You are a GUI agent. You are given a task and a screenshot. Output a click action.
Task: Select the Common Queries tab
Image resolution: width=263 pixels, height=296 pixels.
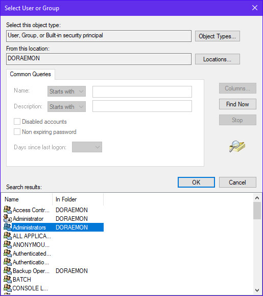click(x=30, y=74)
